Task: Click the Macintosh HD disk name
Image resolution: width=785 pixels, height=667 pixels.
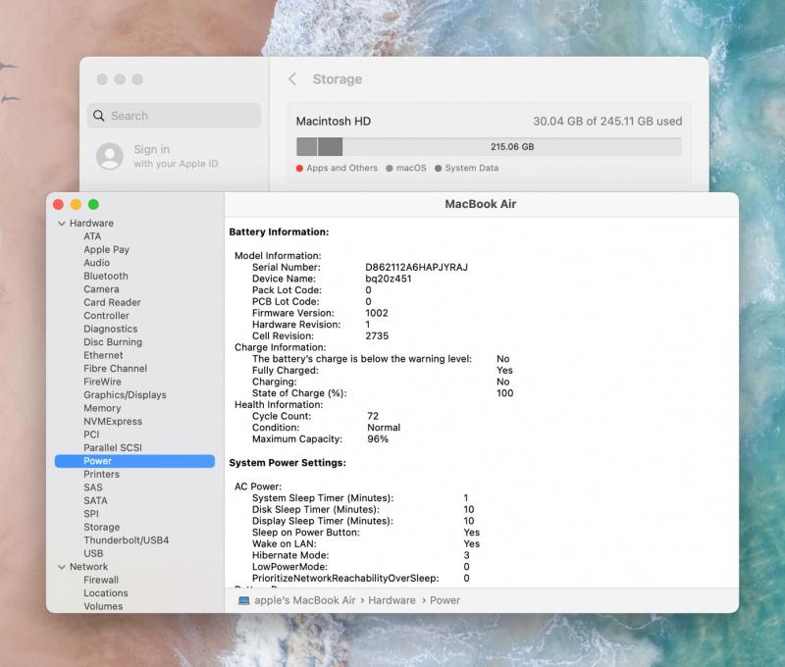Action: [334, 122]
